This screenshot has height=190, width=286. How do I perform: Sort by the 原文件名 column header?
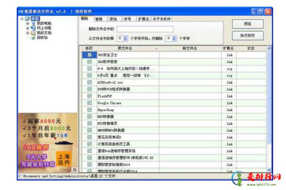pos(128,48)
